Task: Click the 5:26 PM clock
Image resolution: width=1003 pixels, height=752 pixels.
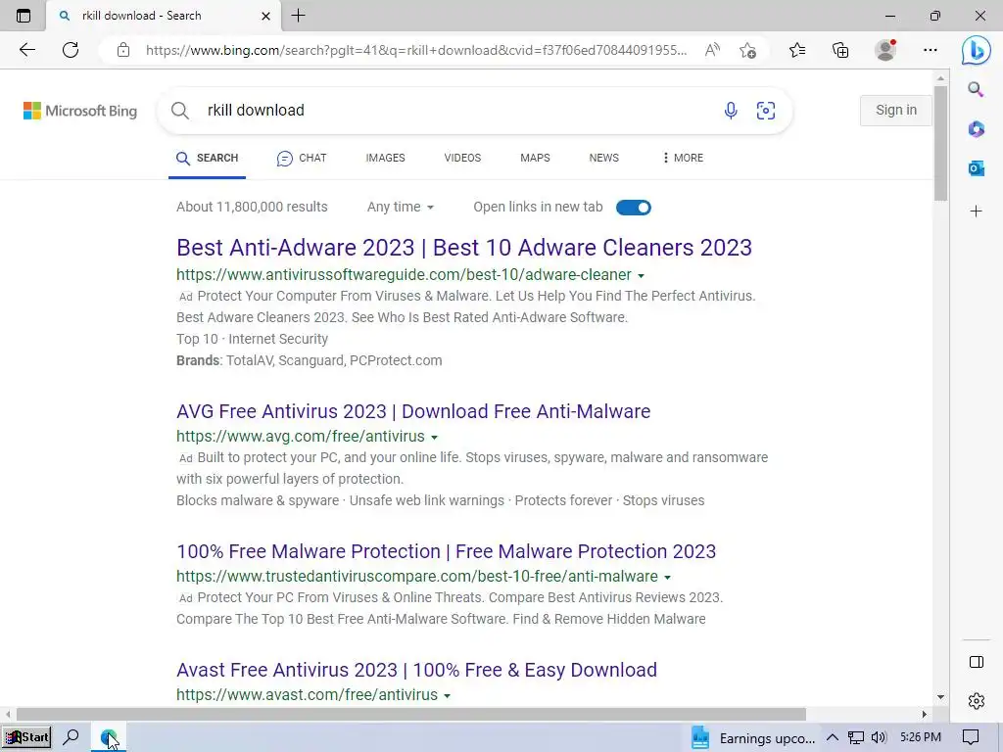Action: [920, 737]
